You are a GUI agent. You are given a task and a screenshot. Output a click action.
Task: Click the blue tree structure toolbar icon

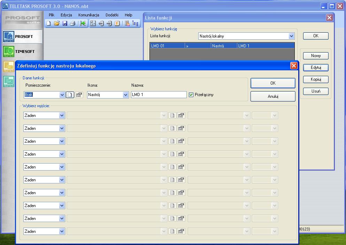pos(135,23)
